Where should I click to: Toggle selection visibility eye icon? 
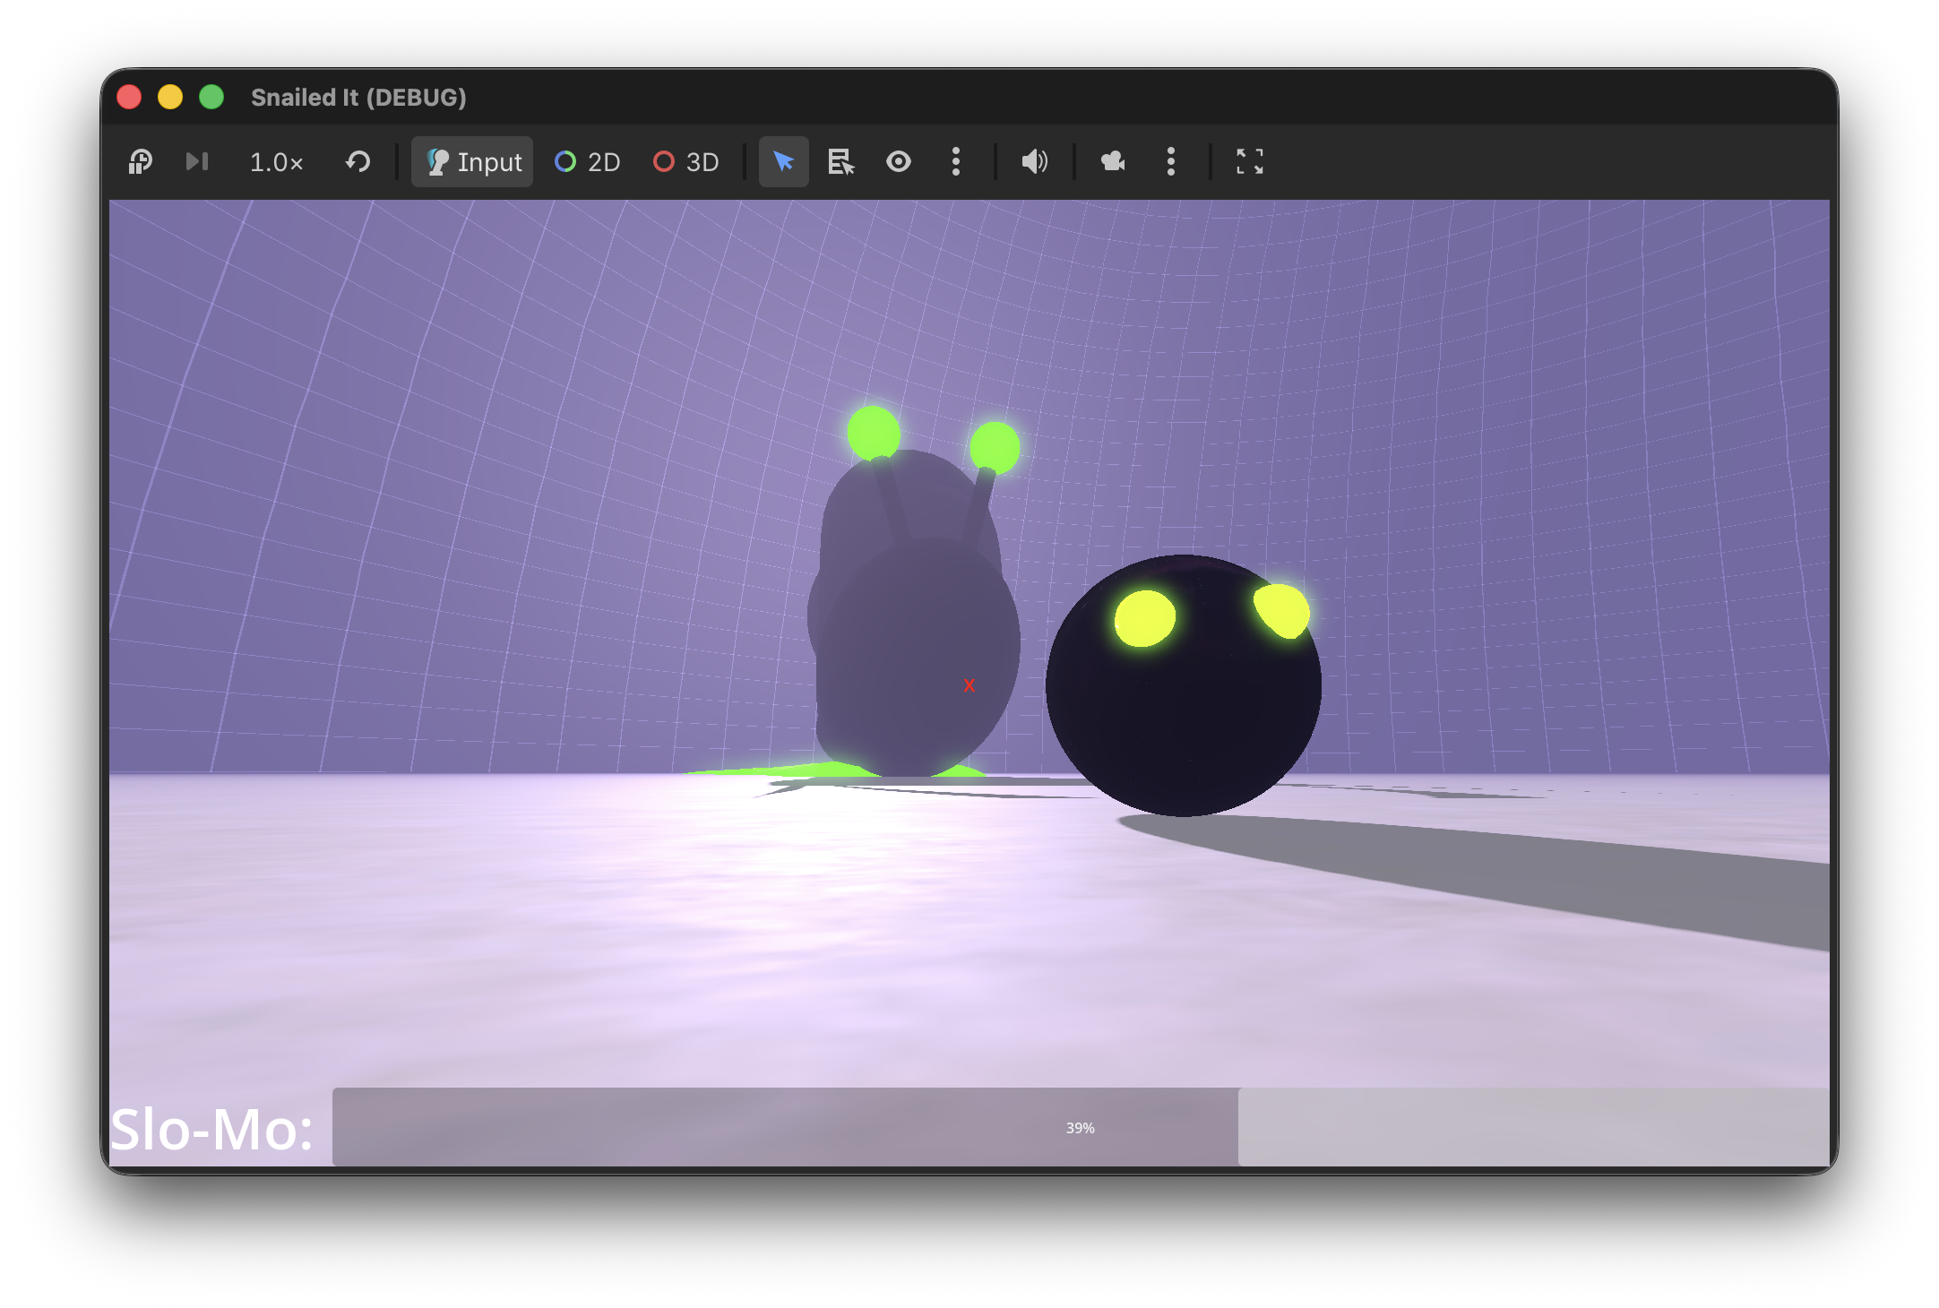click(899, 162)
